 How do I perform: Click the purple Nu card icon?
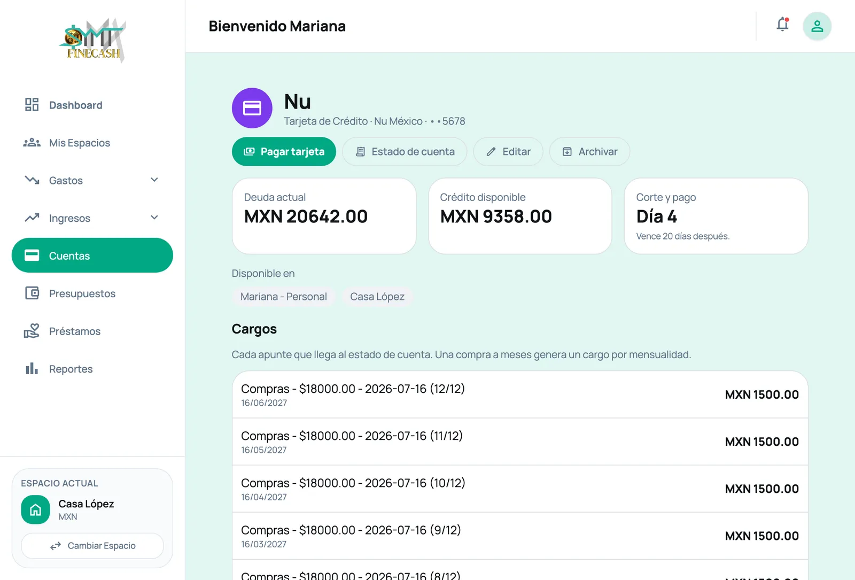(x=252, y=108)
